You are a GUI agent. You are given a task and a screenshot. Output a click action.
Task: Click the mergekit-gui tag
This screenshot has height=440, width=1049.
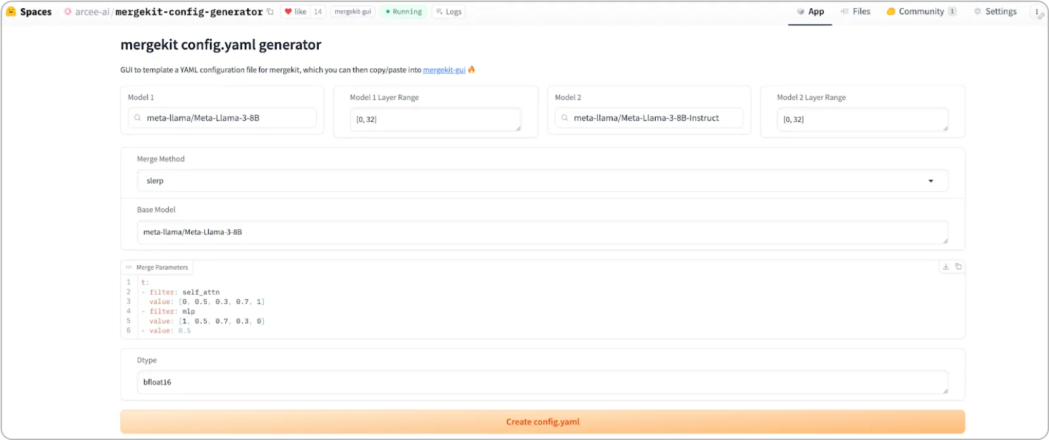[x=353, y=11]
